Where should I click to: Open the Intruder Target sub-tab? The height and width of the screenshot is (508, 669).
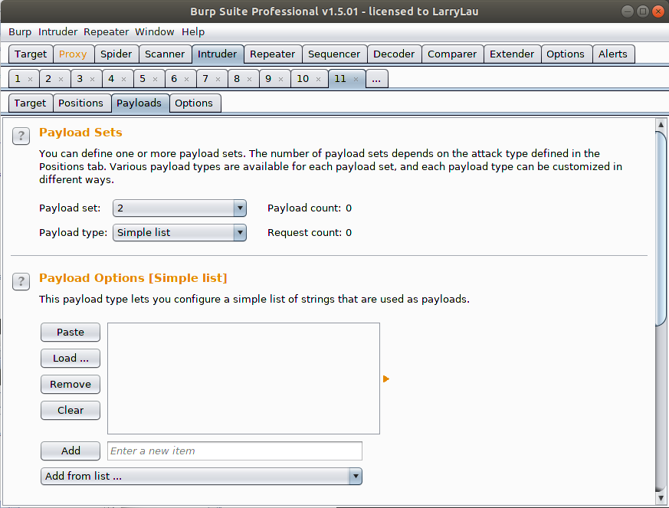(x=30, y=103)
